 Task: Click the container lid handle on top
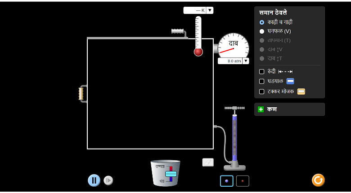178,31
